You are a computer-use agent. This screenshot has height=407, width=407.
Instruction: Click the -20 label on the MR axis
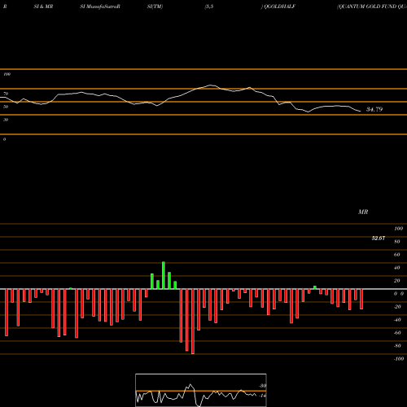397,307
